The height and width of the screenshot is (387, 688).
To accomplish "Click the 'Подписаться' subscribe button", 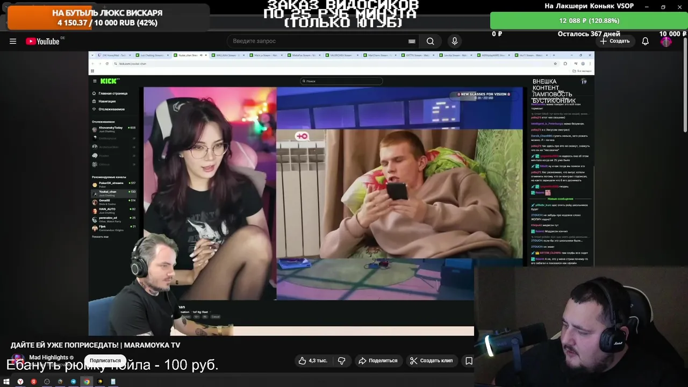I will pos(105,361).
